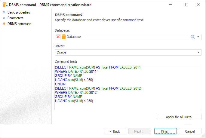Click the Finish button
Viewport: 206px width, 138px height.
165,131
